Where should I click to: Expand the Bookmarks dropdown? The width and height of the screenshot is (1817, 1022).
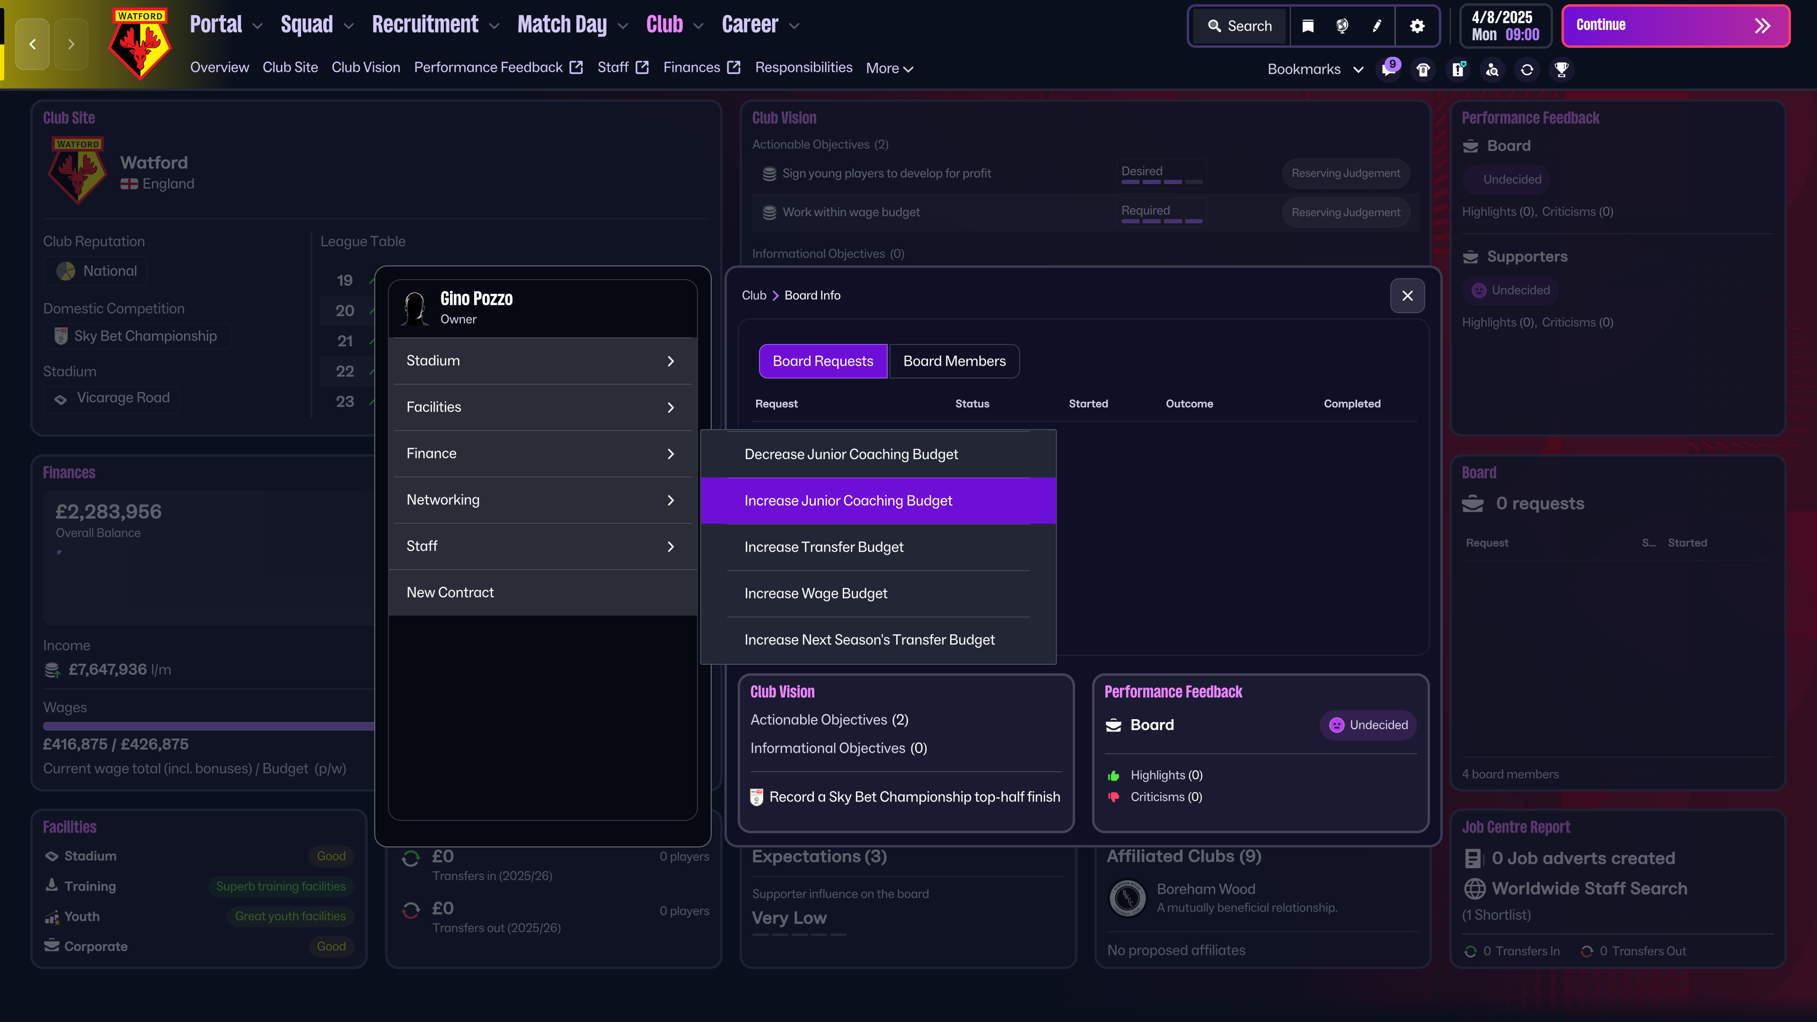click(x=1315, y=69)
